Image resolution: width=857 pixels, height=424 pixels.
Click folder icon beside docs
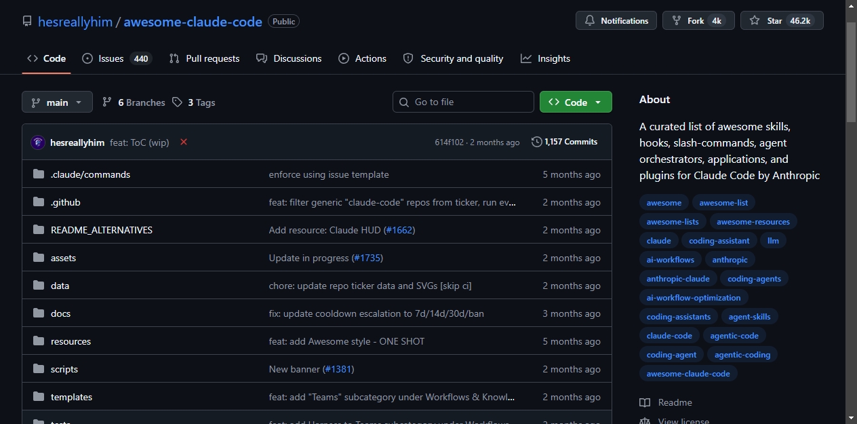(x=39, y=313)
